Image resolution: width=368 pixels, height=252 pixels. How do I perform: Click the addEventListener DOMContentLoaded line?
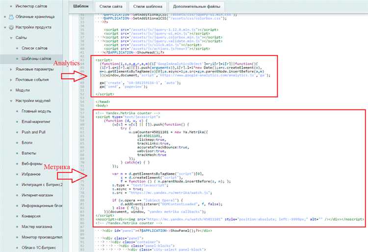tap(171, 204)
